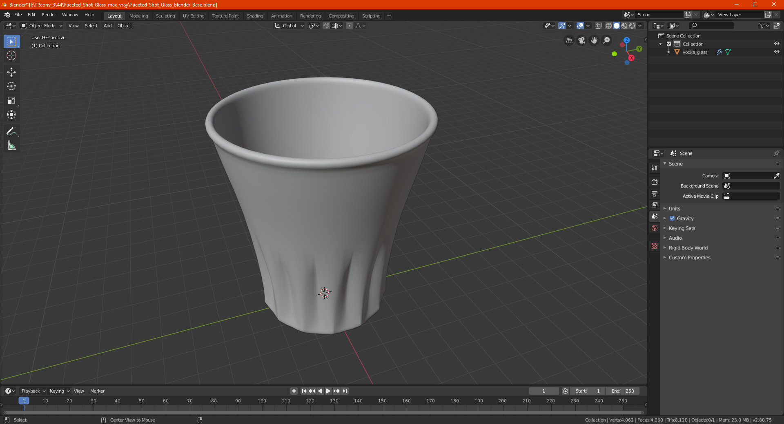The image size is (784, 424).
Task: Open the Object Mode dropdown
Action: coord(41,26)
